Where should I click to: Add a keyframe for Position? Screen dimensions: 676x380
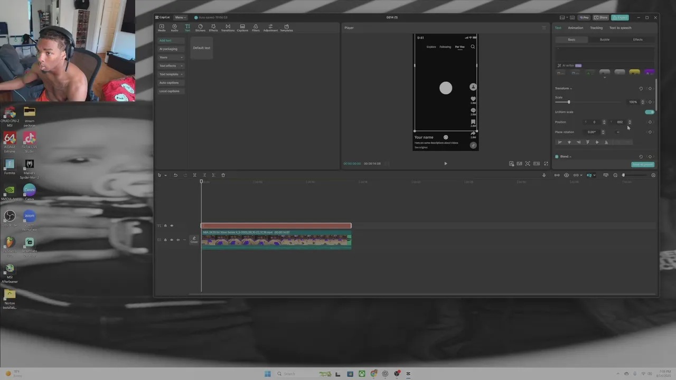point(650,122)
